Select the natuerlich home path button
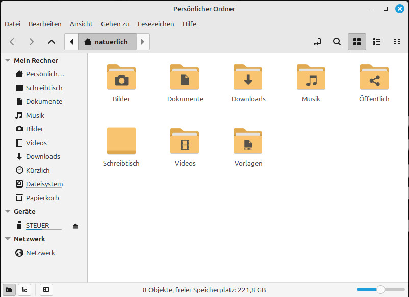Viewport: 409px width, 297px height. point(107,42)
